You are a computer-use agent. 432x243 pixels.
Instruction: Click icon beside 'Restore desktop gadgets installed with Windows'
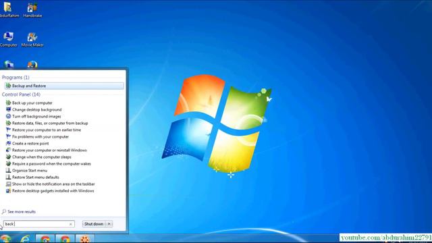pos(8,190)
